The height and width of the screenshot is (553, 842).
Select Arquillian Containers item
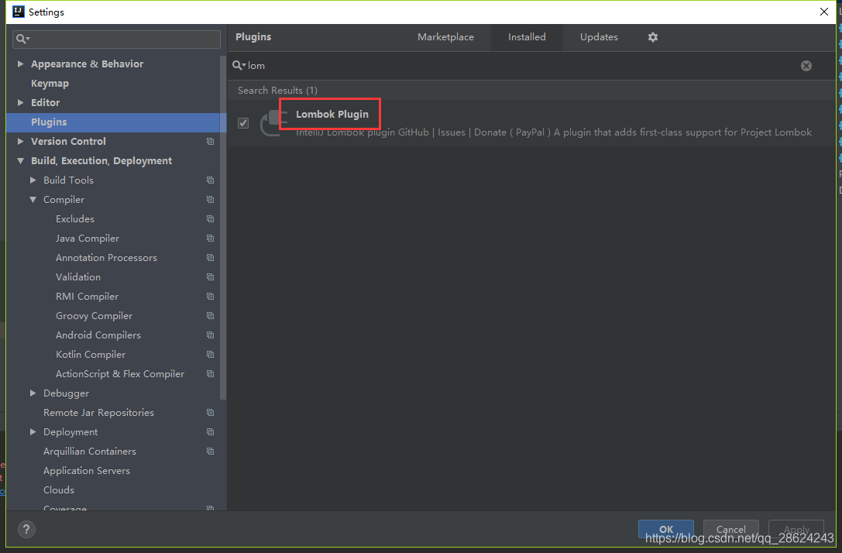90,451
